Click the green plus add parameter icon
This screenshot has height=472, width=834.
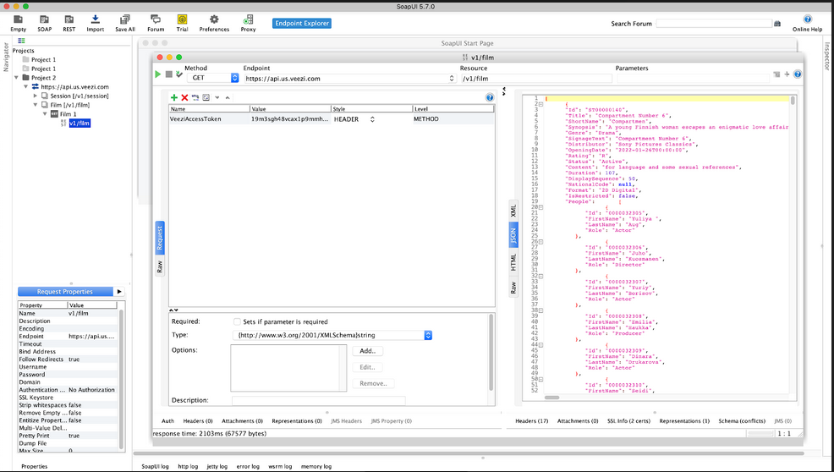coord(174,98)
